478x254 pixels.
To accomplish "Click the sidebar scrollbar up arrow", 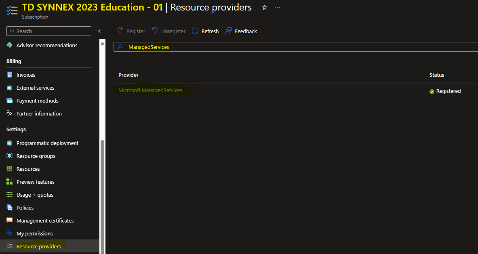I will click(x=103, y=44).
